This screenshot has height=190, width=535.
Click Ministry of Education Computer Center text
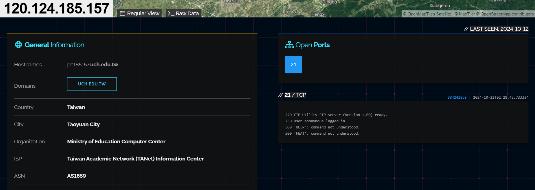(x=116, y=142)
